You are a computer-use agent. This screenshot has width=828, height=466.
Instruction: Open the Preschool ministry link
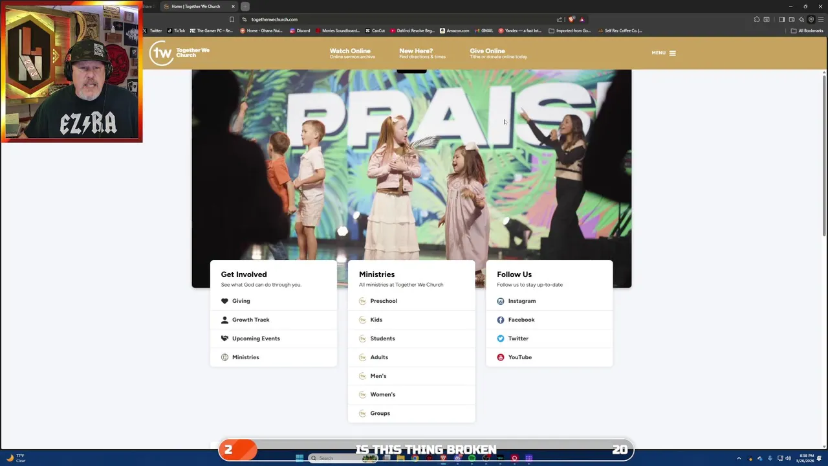(x=411, y=301)
